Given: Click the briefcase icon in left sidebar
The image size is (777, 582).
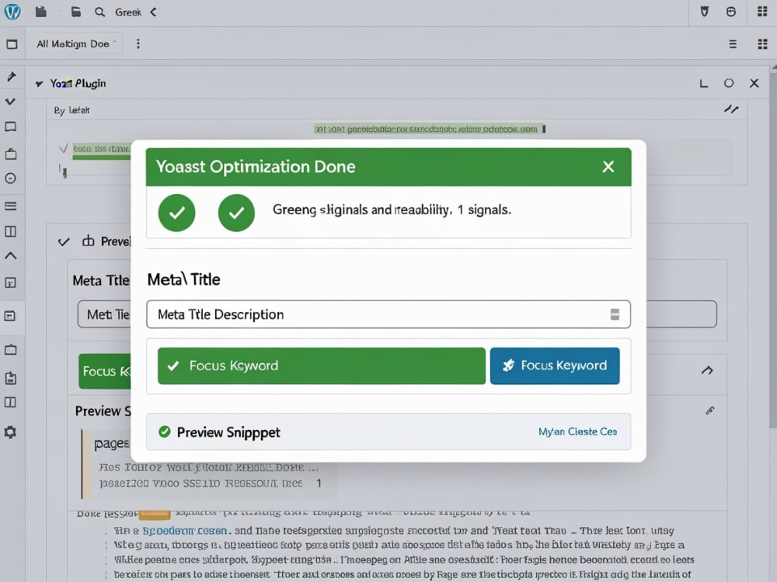Looking at the screenshot, I should pyautogui.click(x=10, y=154).
